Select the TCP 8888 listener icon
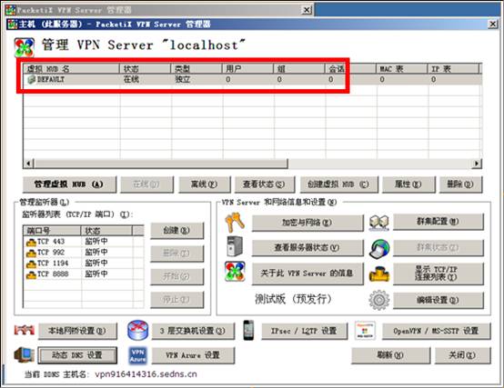Image resolution: width=504 pixels, height=388 pixels. click(x=31, y=275)
